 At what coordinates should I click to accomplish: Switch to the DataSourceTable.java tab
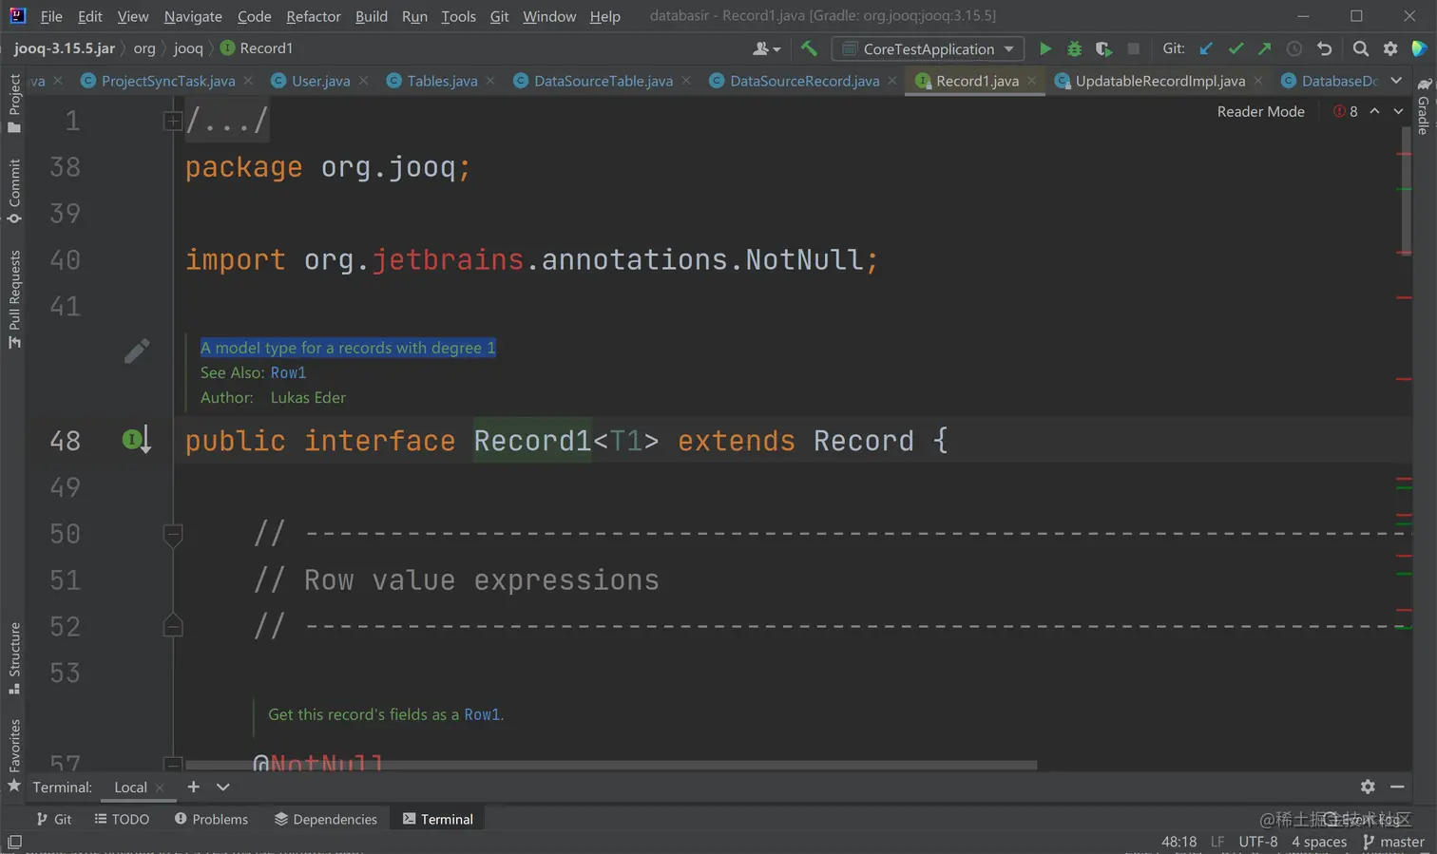(603, 81)
